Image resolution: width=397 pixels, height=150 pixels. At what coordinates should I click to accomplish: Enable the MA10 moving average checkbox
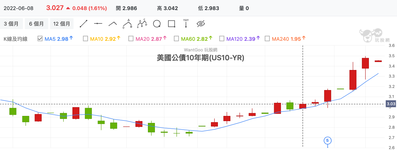pyautogui.click(x=85, y=39)
